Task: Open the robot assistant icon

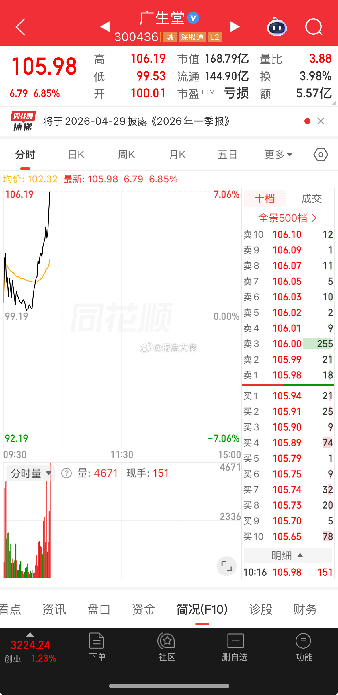Action: 277,27
